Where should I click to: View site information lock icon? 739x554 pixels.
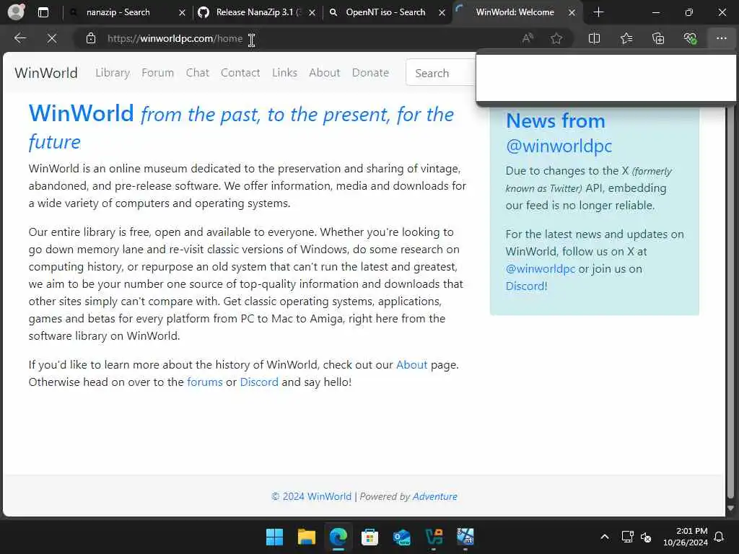coord(91,38)
